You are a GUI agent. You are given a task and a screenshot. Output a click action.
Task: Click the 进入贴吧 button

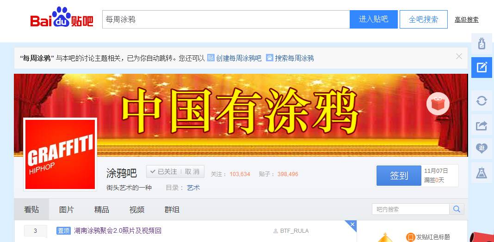click(x=374, y=19)
